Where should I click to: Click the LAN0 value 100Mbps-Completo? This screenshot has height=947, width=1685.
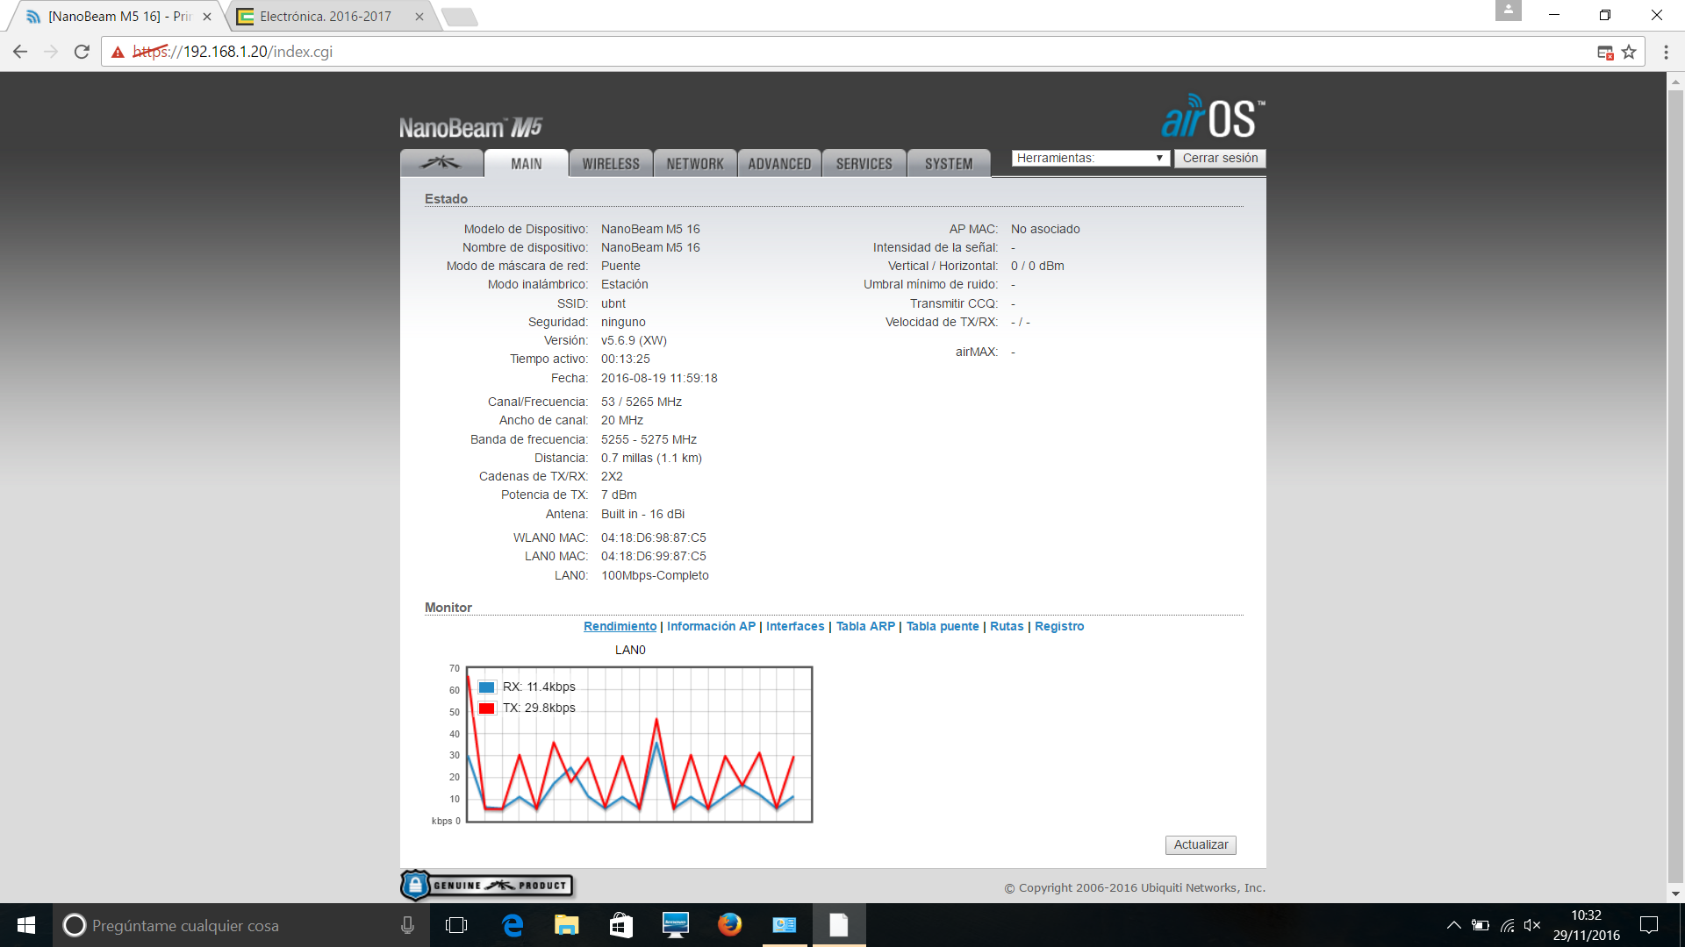(655, 575)
